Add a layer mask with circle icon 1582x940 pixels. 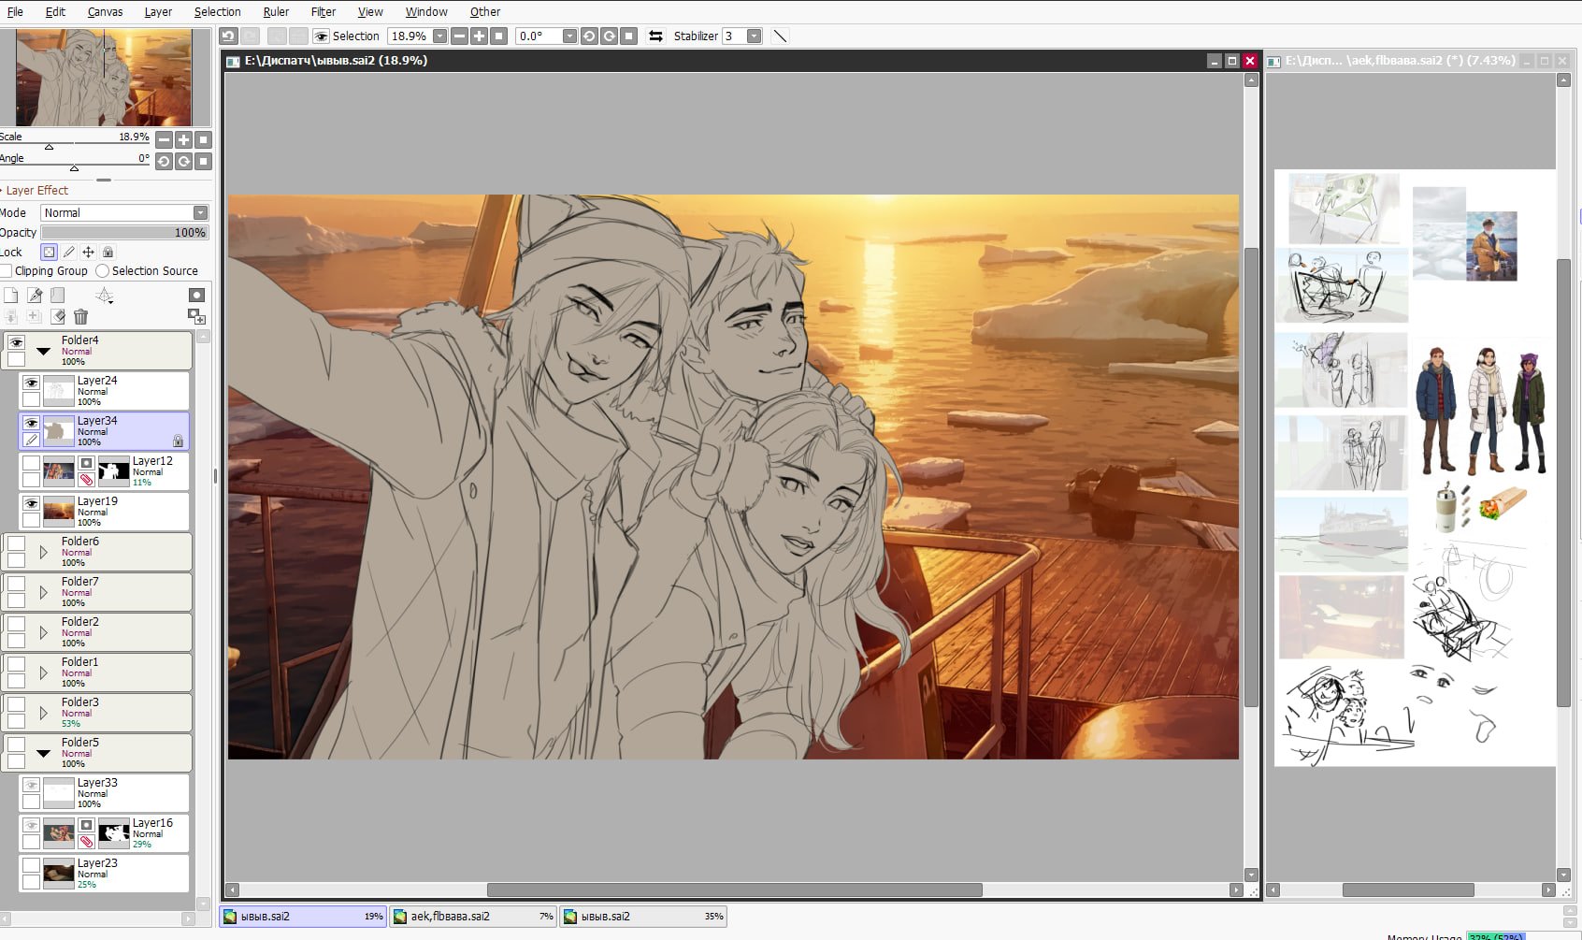[196, 296]
